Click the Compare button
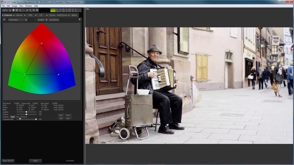The image size is (294, 165). pyautogui.click(x=70, y=161)
